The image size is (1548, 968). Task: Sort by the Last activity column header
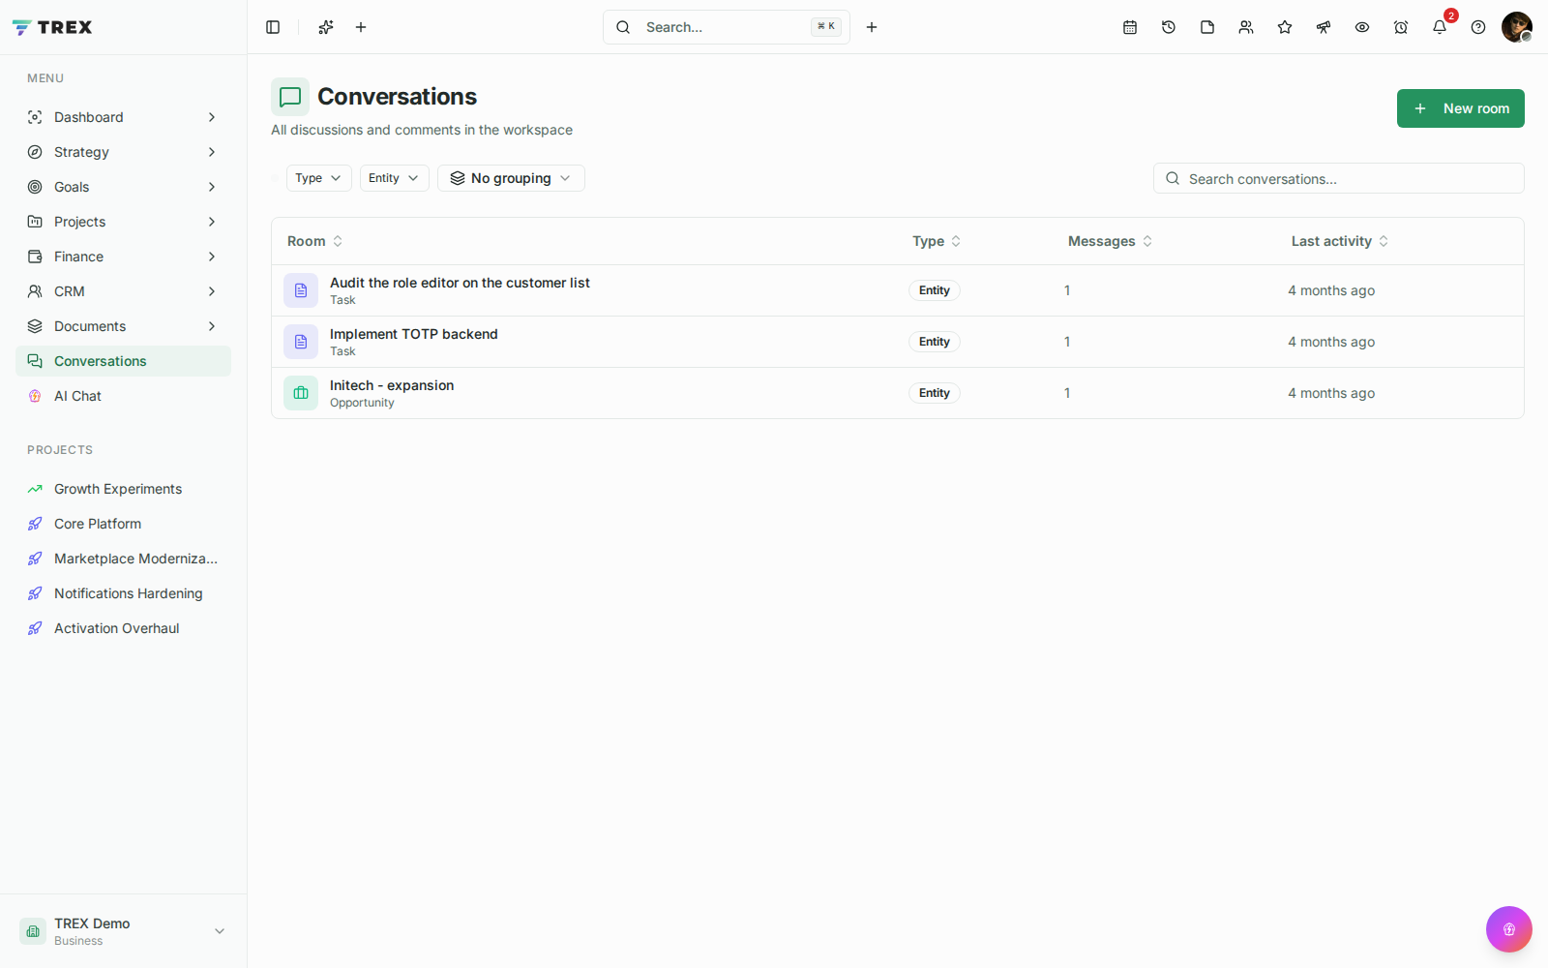click(x=1340, y=241)
